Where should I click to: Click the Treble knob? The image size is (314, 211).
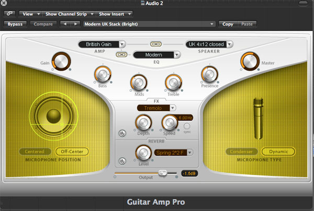point(173,83)
